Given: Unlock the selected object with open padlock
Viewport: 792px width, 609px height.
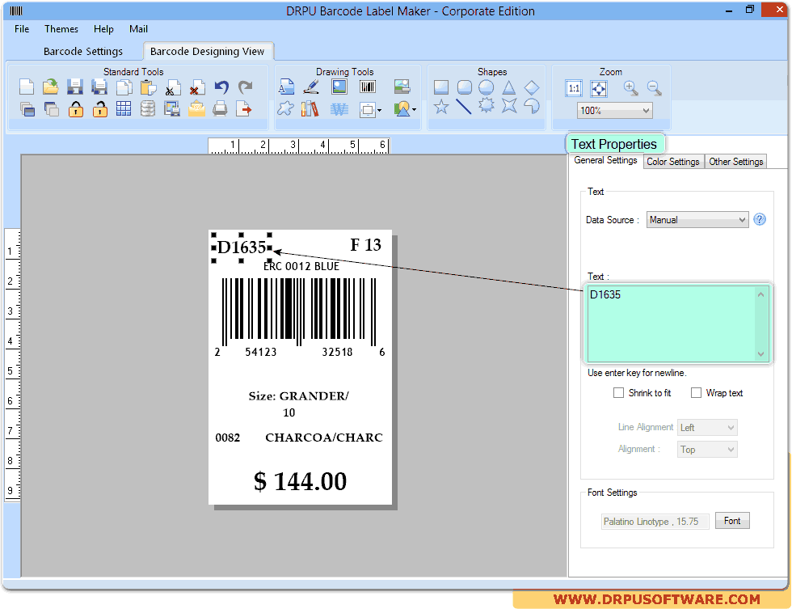Looking at the screenshot, I should [x=100, y=108].
